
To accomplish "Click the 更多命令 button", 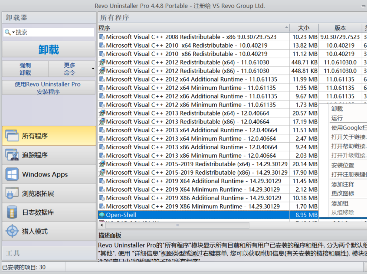I will [70, 69].
